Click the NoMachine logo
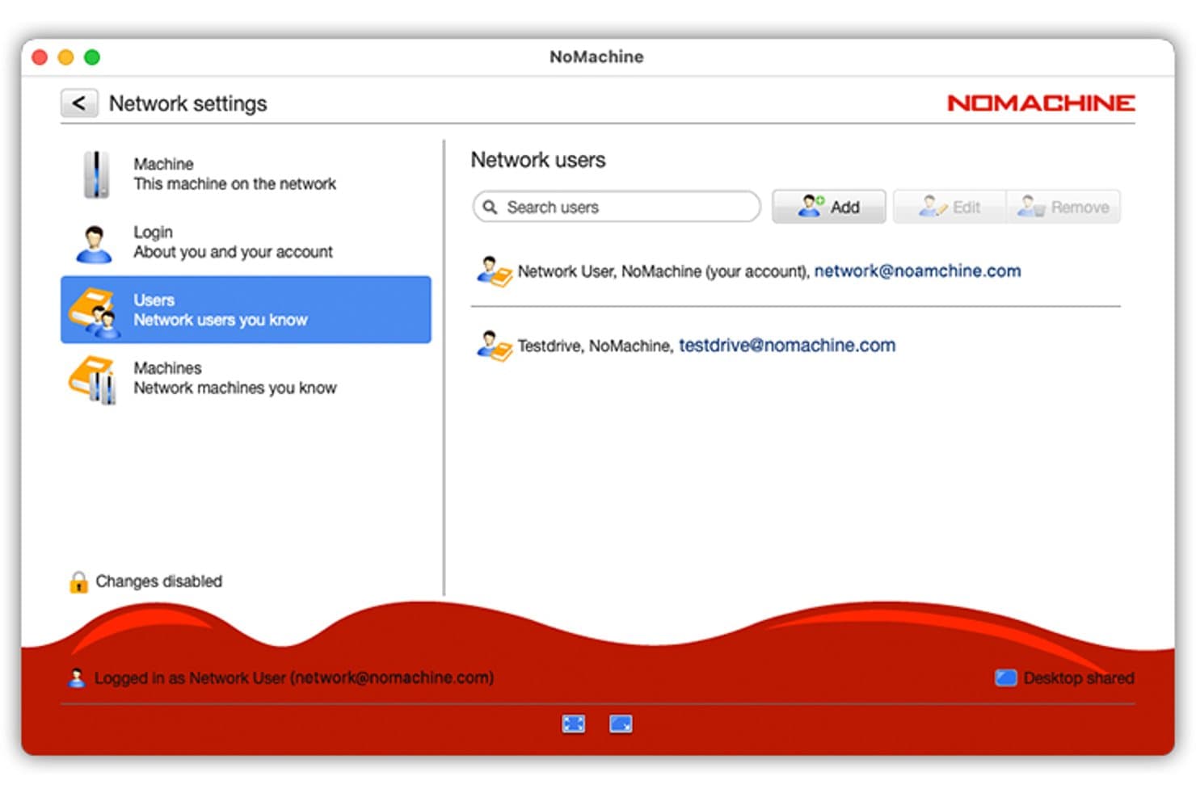Viewport: 1196px width, 797px height. point(1041,103)
